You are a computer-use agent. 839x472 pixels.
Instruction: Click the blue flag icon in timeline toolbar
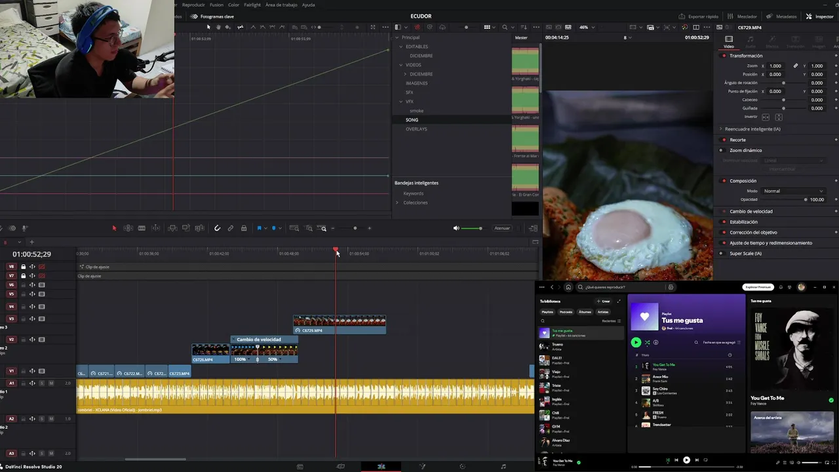click(260, 228)
